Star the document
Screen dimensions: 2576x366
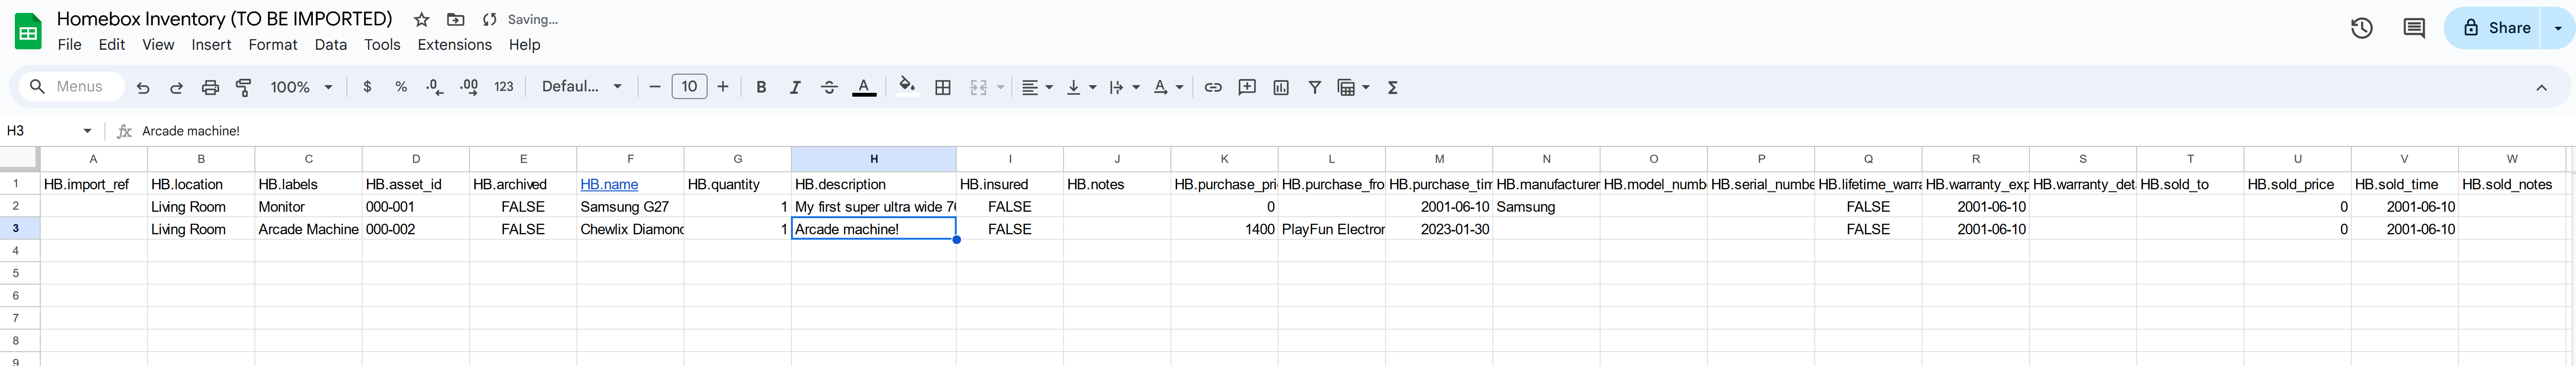pyautogui.click(x=422, y=19)
